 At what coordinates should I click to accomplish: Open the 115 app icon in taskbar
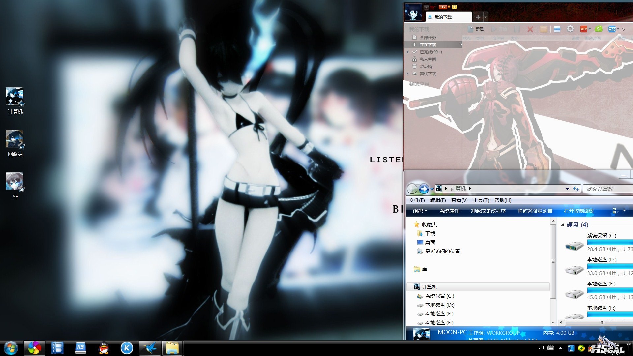80,348
